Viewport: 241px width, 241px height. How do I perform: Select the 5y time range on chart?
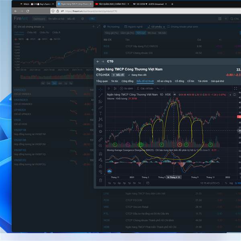109,183
